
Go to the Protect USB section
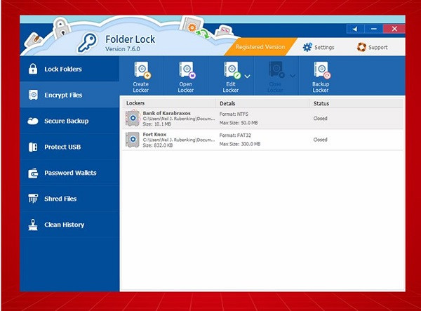tap(69, 147)
